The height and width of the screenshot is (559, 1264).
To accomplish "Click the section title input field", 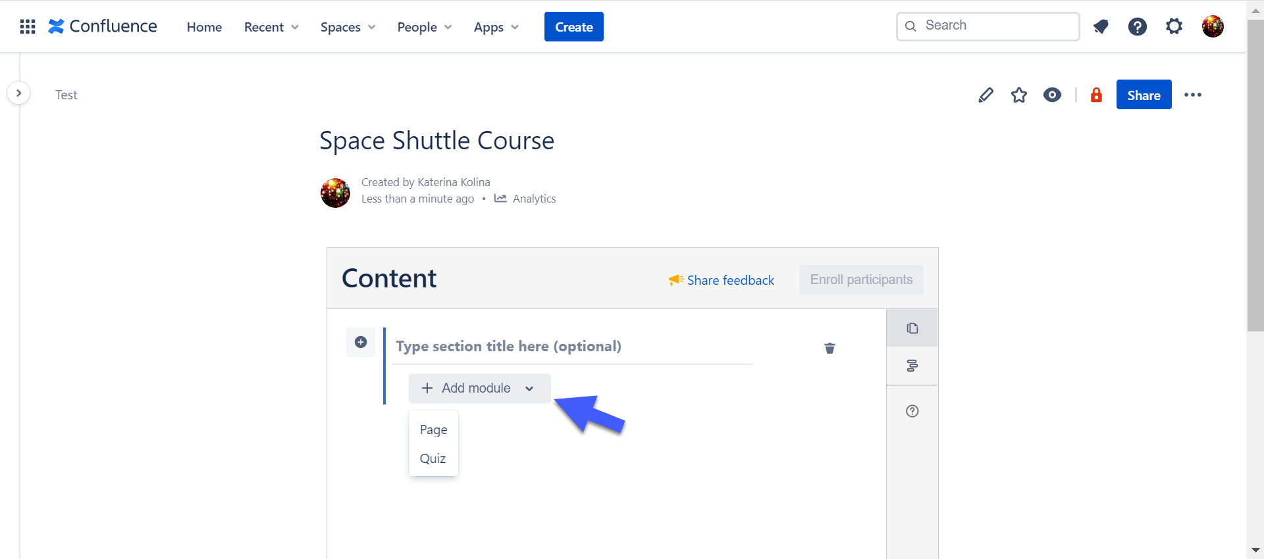I will (x=573, y=347).
